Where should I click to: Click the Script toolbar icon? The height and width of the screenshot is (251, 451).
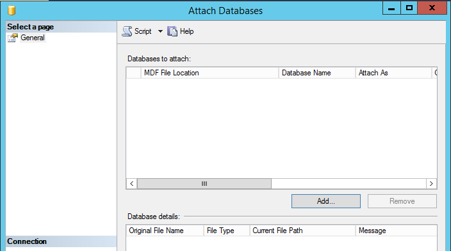(127, 31)
